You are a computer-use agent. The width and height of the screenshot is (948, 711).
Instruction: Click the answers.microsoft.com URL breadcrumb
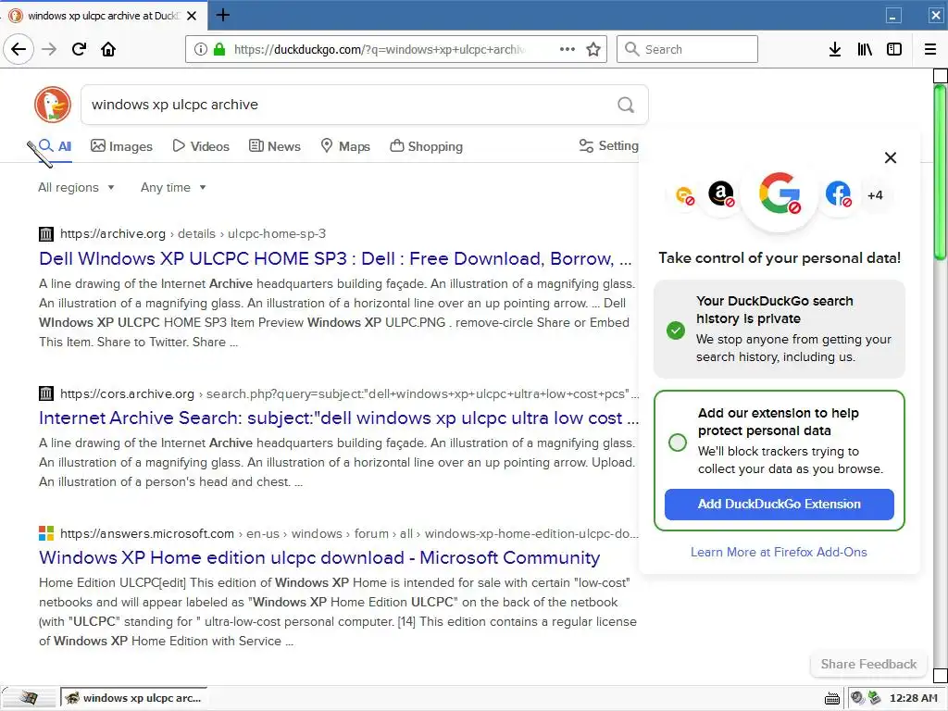pos(349,533)
